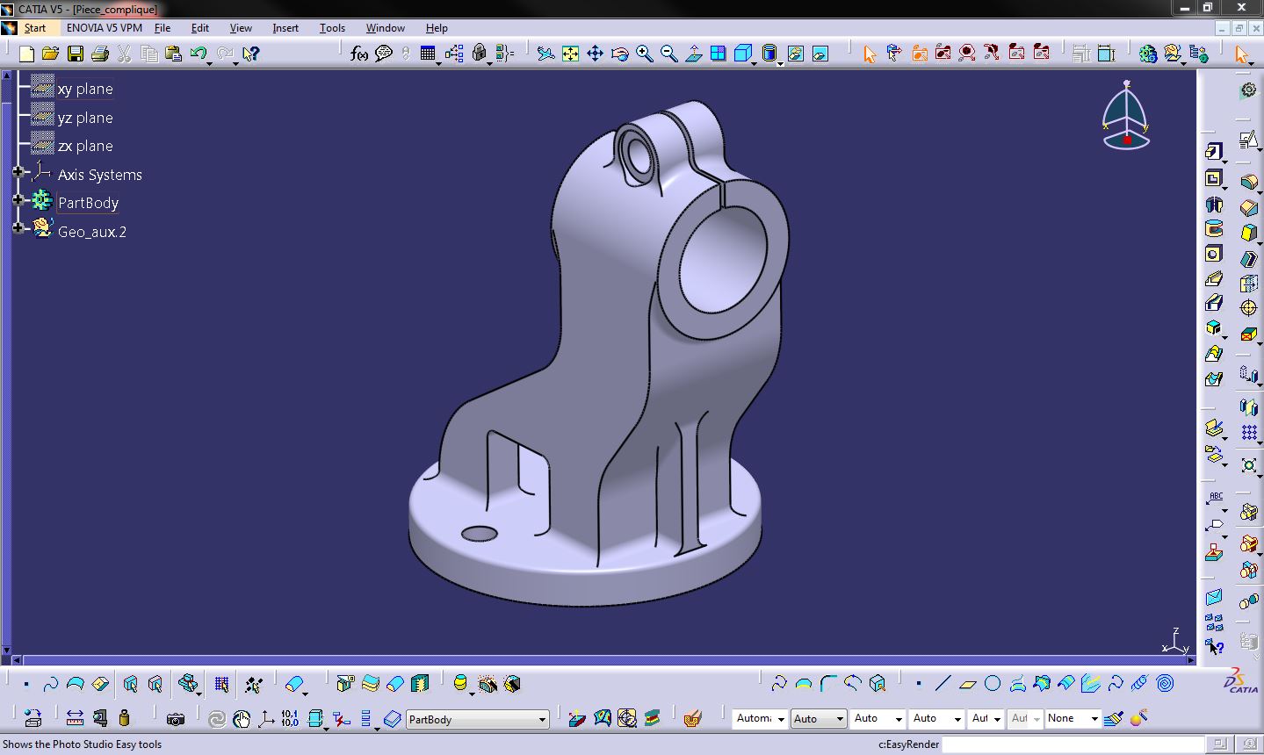Image resolution: width=1264 pixels, height=755 pixels.
Task: Fit all in view
Action: (570, 54)
